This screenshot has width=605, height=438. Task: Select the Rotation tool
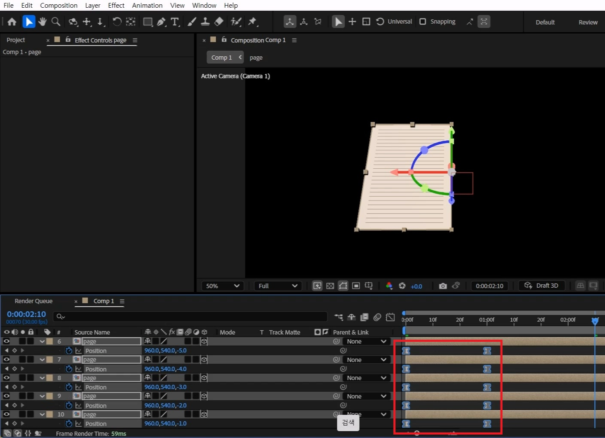click(117, 21)
